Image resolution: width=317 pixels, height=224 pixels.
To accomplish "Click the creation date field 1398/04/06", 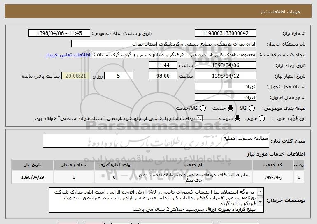I will point(226,65).
